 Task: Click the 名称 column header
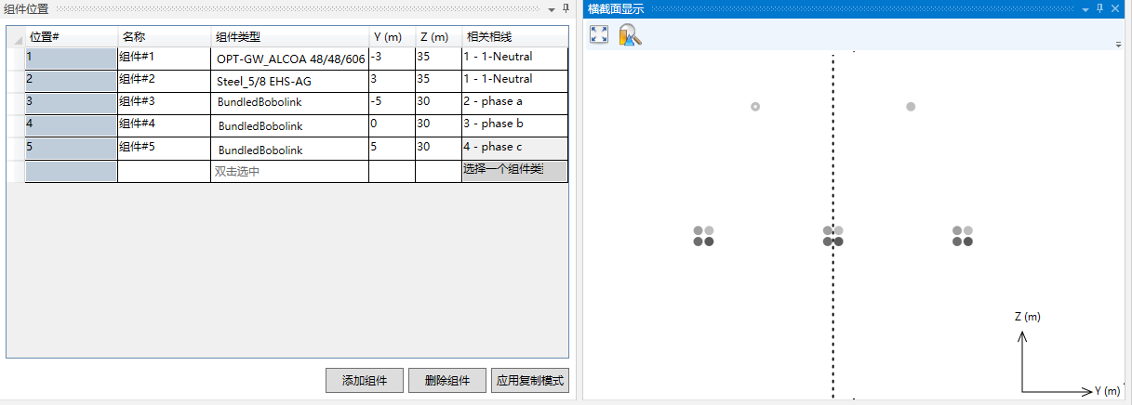pos(165,37)
